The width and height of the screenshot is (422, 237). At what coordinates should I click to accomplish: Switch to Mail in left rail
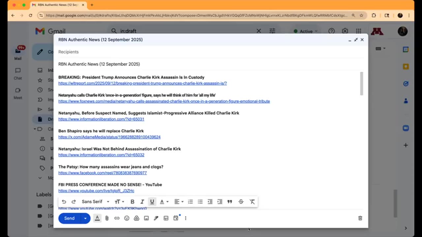point(18,53)
